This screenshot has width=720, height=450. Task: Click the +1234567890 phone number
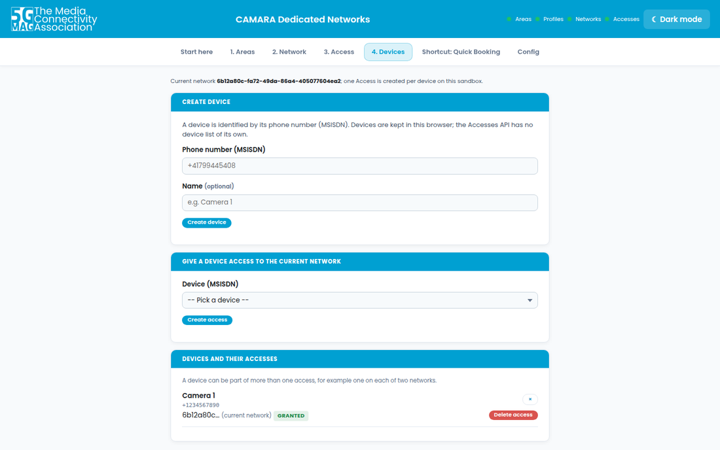coord(201,405)
